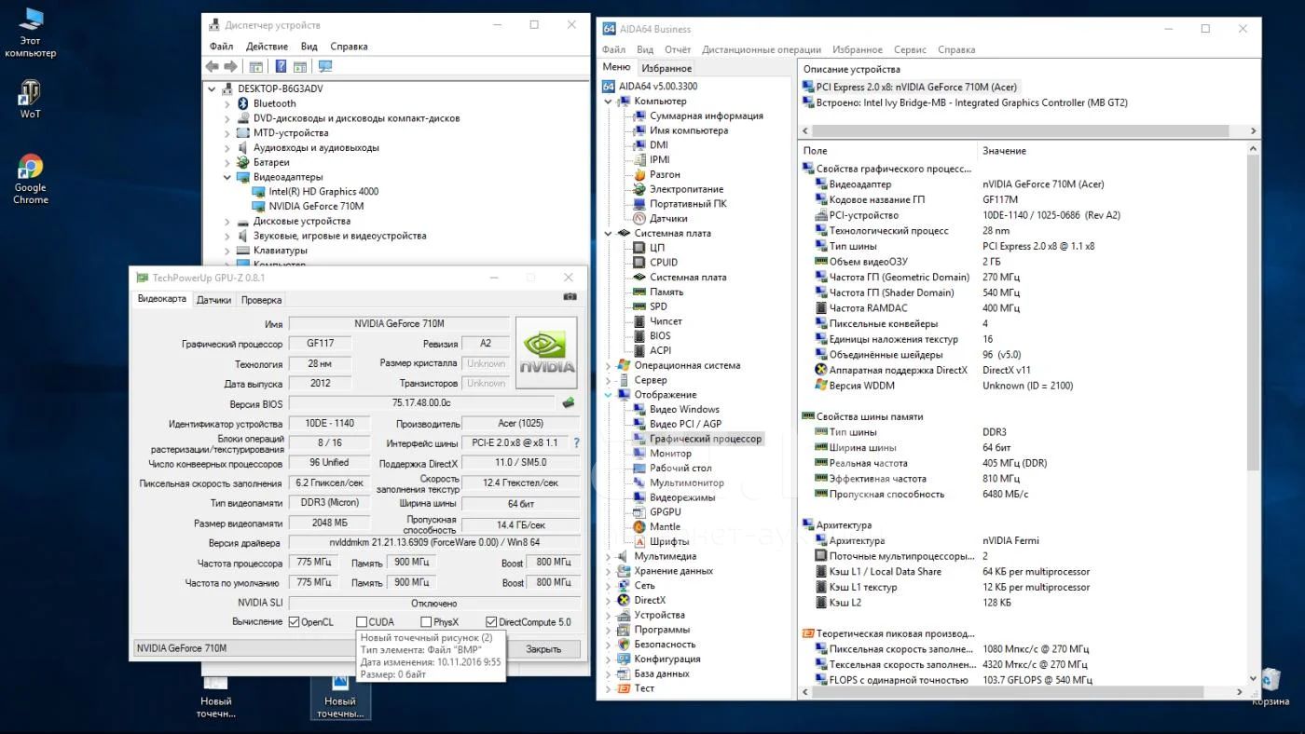
Task: Collapse the Видеоадаптеры node in Device Manager
Action: coord(227,177)
